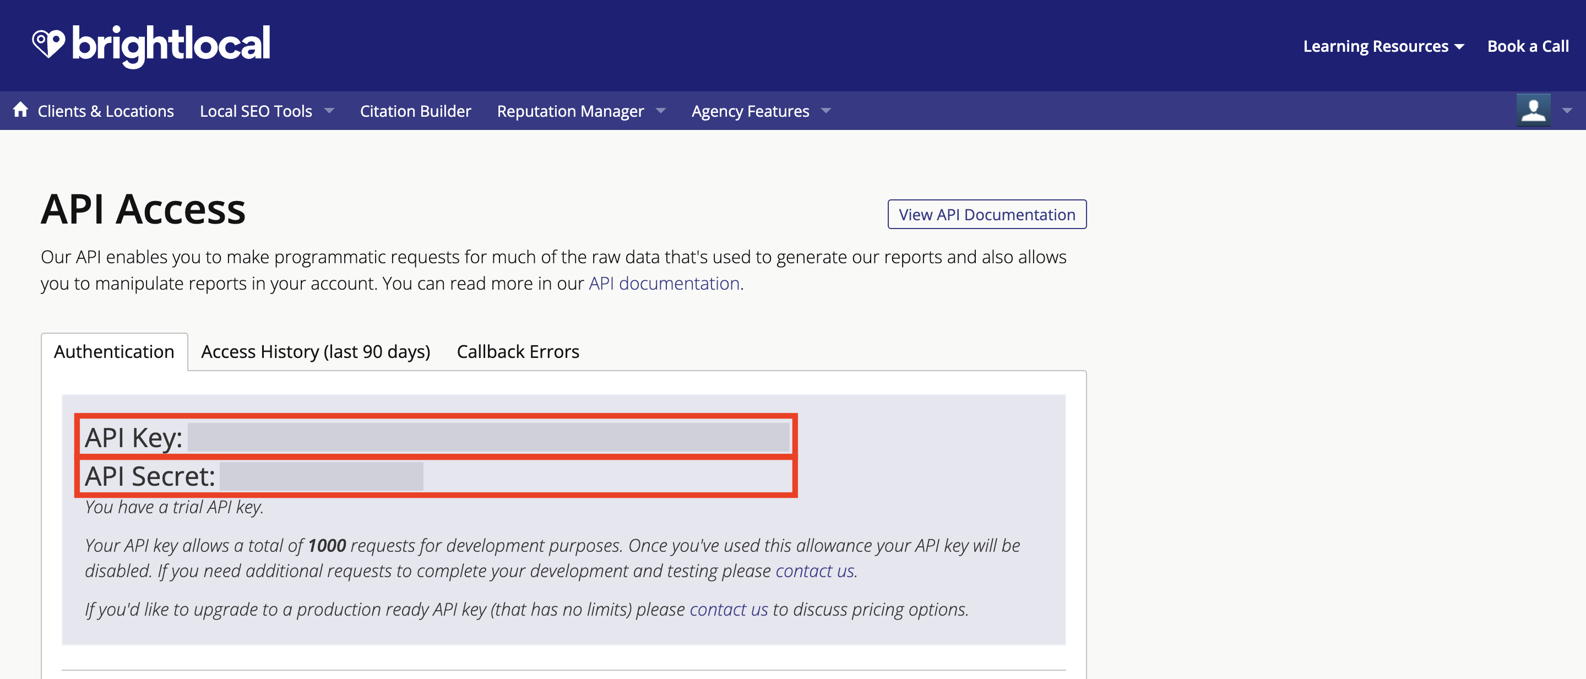1586x679 pixels.
Task: Expand the arrow next to user avatar
Action: 1567,111
